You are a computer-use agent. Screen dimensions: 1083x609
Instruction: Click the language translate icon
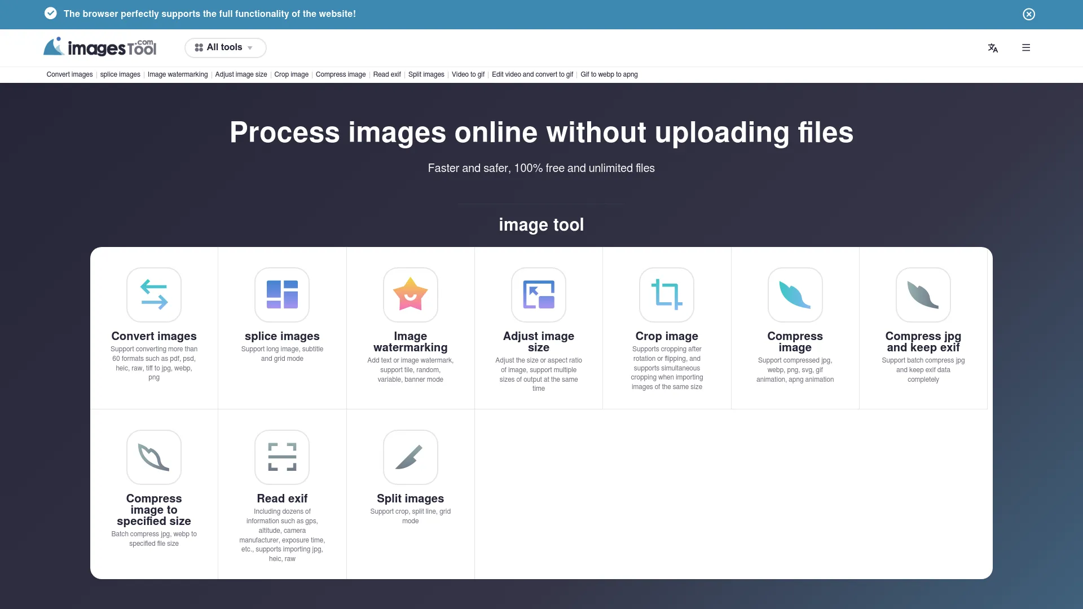pos(993,48)
